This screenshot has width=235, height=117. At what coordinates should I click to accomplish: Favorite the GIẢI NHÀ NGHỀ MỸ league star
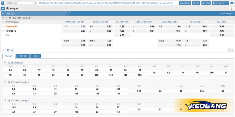click(x=6, y=18)
